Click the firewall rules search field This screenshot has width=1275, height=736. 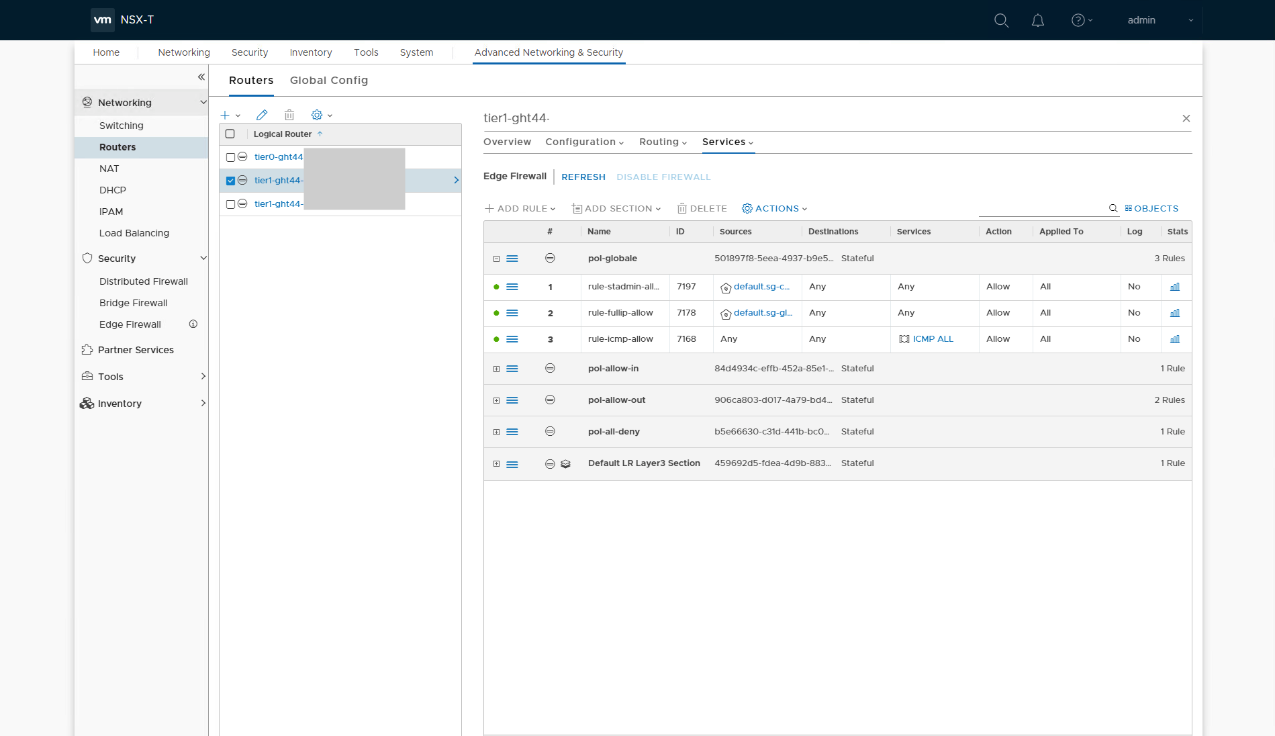1041,209
